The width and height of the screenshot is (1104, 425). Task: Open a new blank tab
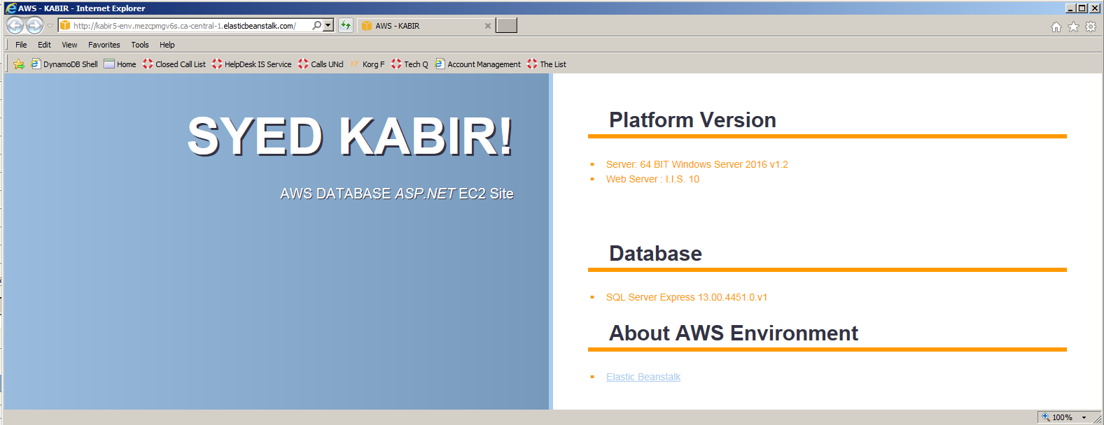click(506, 26)
